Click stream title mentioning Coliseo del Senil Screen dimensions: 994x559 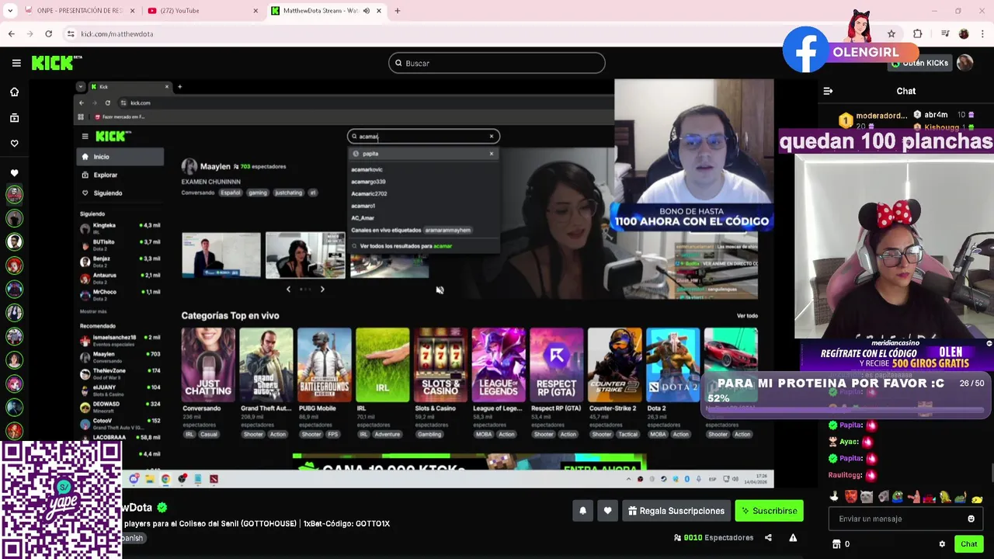tap(257, 523)
